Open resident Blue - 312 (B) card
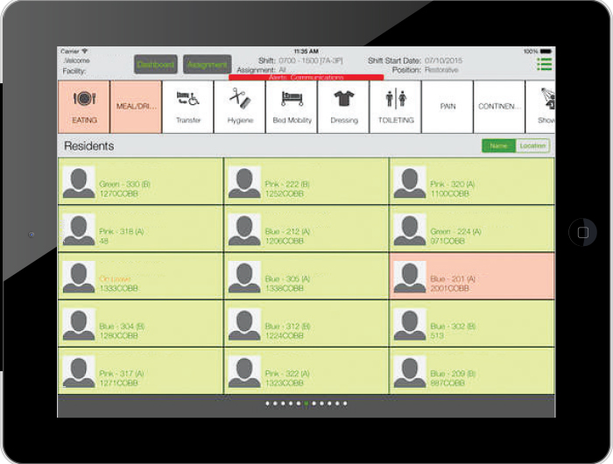613x464 pixels. (306, 323)
